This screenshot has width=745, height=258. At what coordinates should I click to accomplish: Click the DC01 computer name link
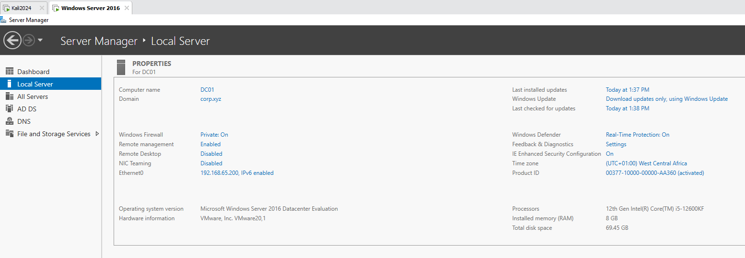coord(207,90)
